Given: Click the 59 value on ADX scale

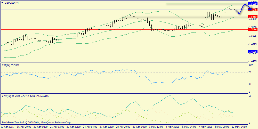Looking at the screenshot, I should coord(250,96).
